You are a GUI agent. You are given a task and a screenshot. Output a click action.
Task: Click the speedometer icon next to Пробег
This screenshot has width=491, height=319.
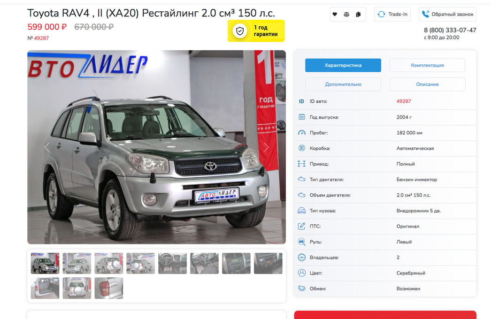(x=301, y=133)
